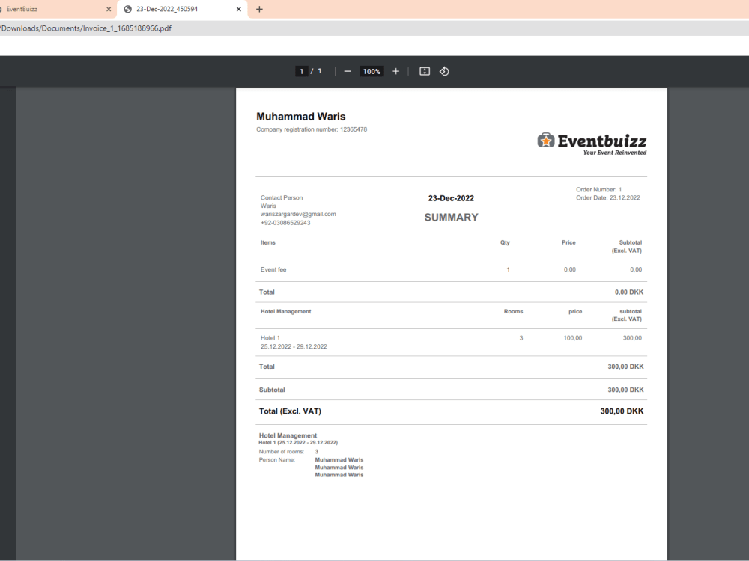Viewport: 749px width, 561px height.
Task: Click the Person Name: label
Action: pyautogui.click(x=276, y=459)
